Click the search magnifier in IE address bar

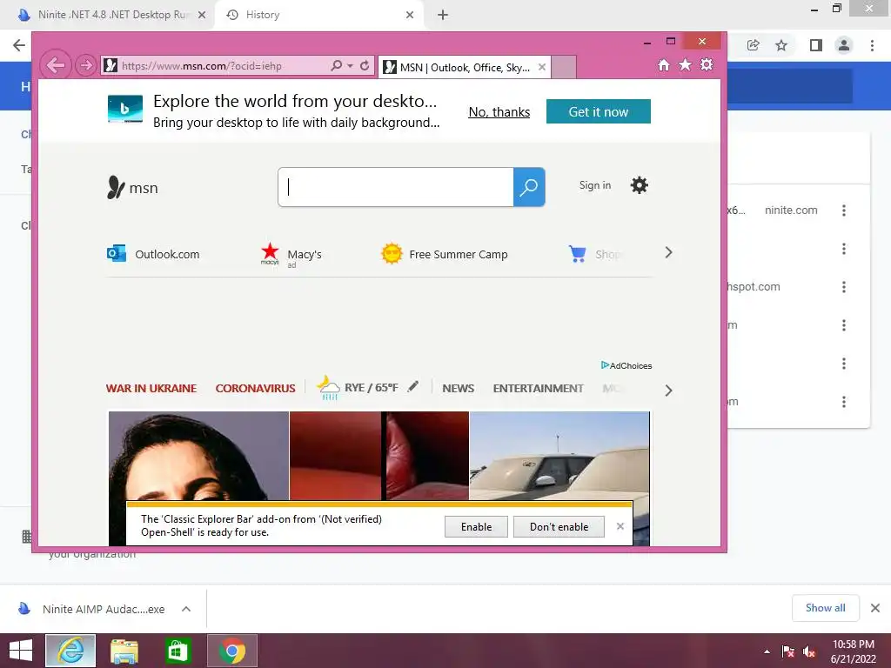[337, 66]
